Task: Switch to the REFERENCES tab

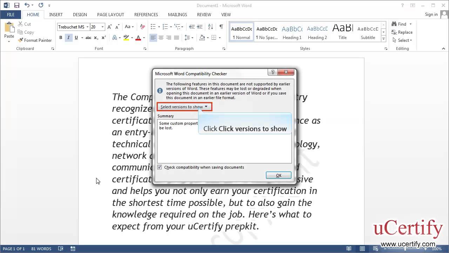Action: pyautogui.click(x=146, y=14)
